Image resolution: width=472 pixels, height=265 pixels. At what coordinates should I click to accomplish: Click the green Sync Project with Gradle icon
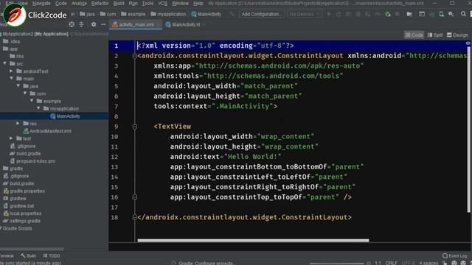pos(388,14)
